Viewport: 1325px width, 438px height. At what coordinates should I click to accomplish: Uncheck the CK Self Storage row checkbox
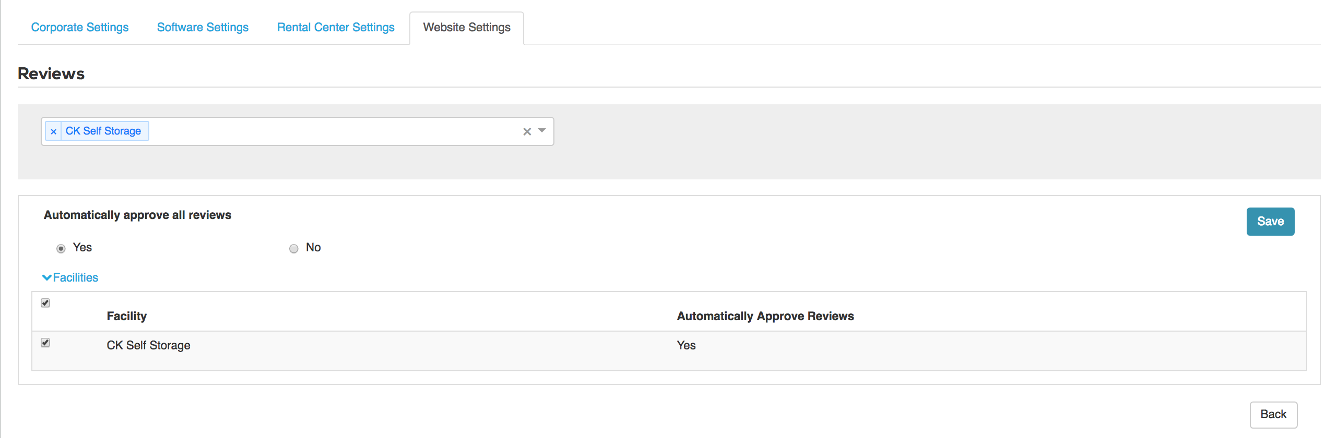coord(45,343)
